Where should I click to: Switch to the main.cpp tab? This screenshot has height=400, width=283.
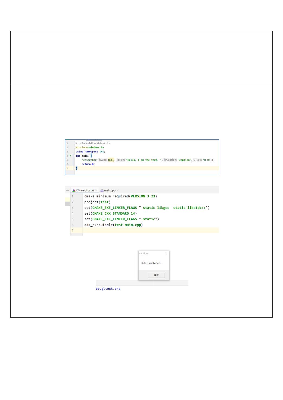click(x=110, y=190)
